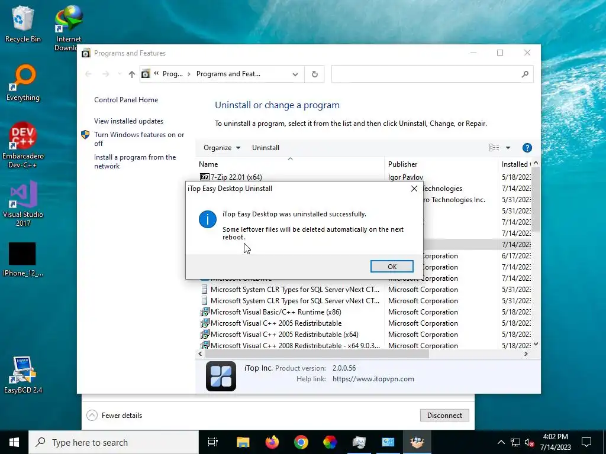This screenshot has width=606, height=454.
Task: Open Install a program from the network
Action: [135, 161]
